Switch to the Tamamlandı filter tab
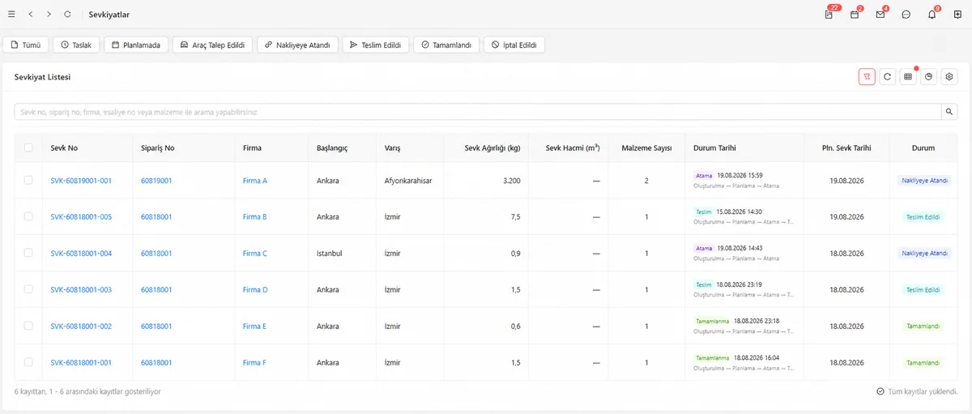 point(447,45)
